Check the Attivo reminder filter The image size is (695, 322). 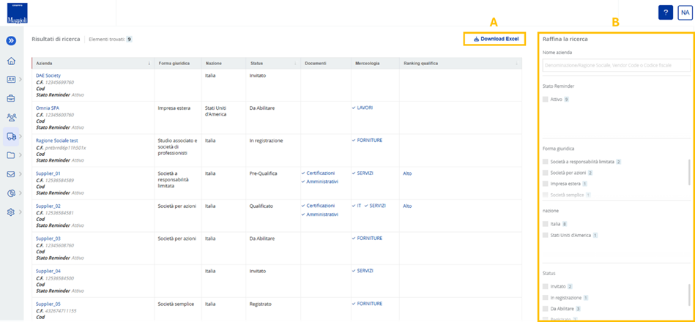click(545, 100)
